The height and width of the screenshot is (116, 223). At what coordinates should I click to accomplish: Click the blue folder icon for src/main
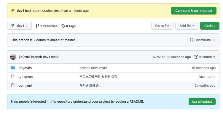pos(13,67)
